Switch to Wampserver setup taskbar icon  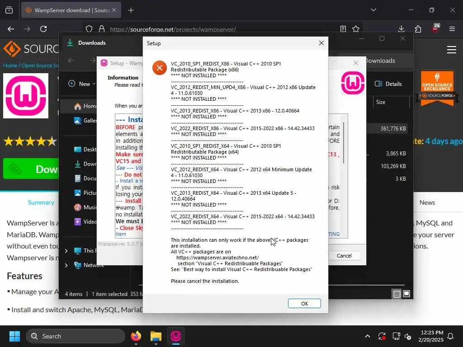(x=176, y=336)
